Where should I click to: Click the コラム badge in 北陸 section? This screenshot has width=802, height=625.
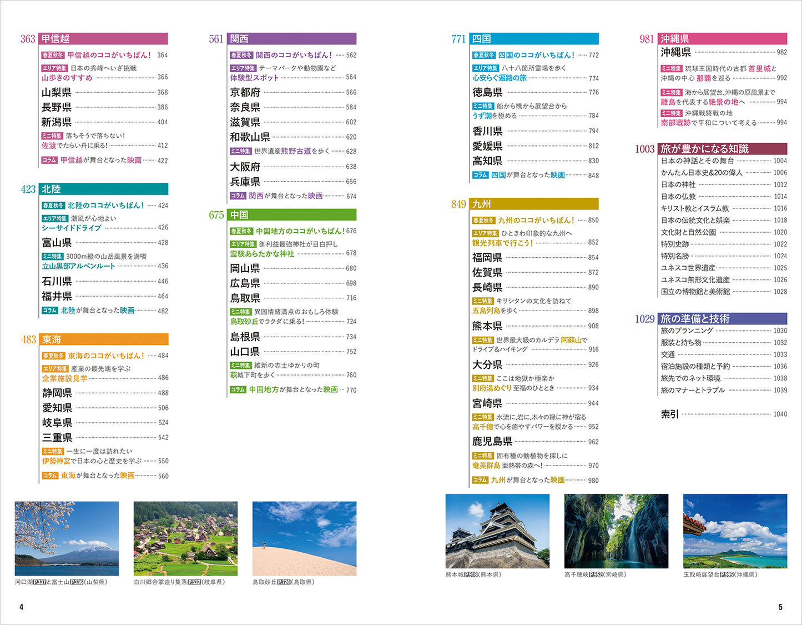click(x=50, y=311)
